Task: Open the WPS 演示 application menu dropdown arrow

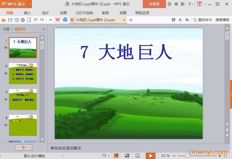Action: coord(30,4)
